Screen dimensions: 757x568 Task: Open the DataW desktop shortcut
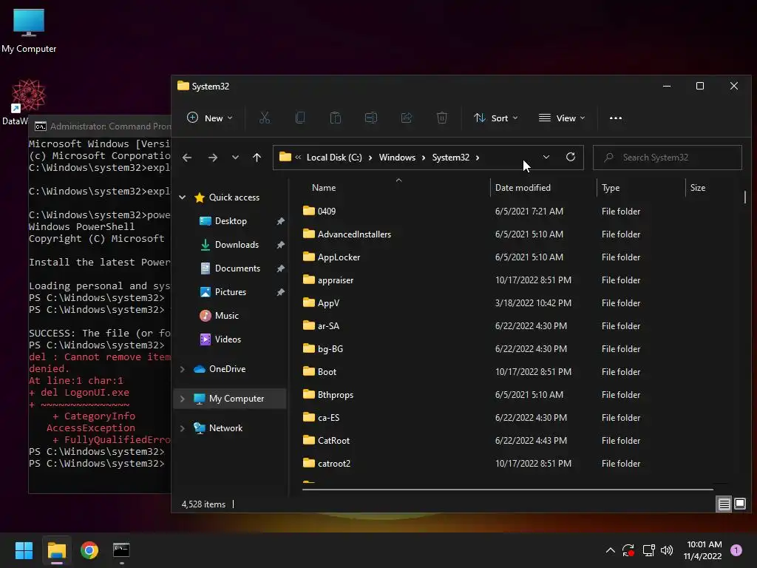point(27,102)
